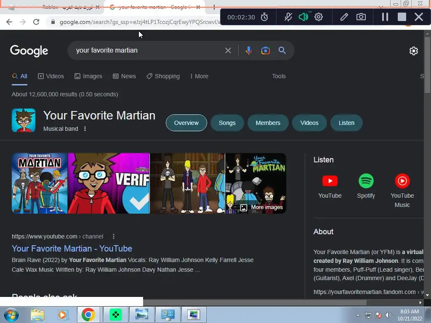This screenshot has height=323, width=431.
Task: Open Google Lens camera search icon
Action: point(265,50)
